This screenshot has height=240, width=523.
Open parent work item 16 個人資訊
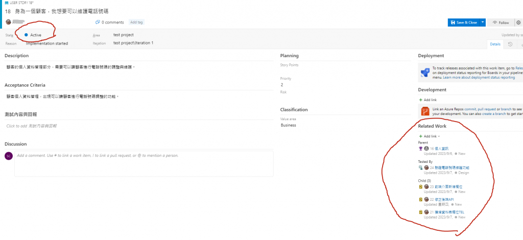(442, 149)
